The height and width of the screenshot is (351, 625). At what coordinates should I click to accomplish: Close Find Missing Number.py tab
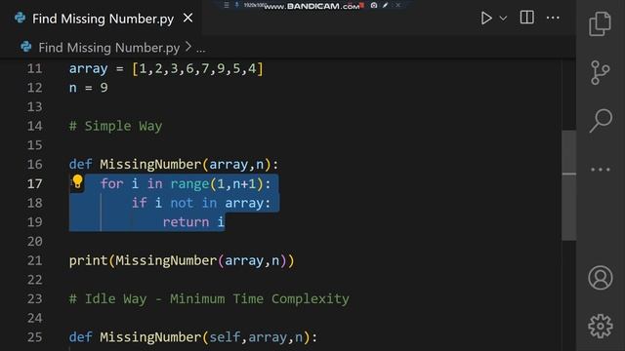187,18
